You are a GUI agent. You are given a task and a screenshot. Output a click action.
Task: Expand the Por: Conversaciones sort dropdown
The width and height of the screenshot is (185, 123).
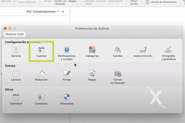point(43,12)
